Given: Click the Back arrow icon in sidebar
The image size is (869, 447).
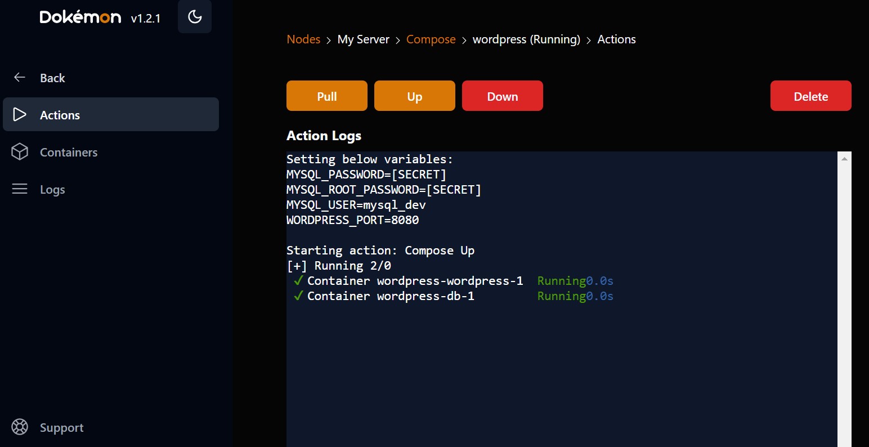Looking at the screenshot, I should (20, 78).
